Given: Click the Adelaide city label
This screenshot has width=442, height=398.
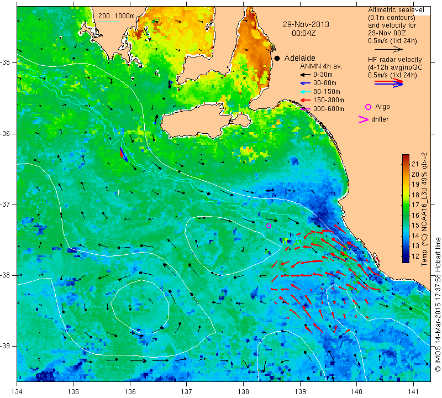Looking at the screenshot, I should click(x=299, y=58).
